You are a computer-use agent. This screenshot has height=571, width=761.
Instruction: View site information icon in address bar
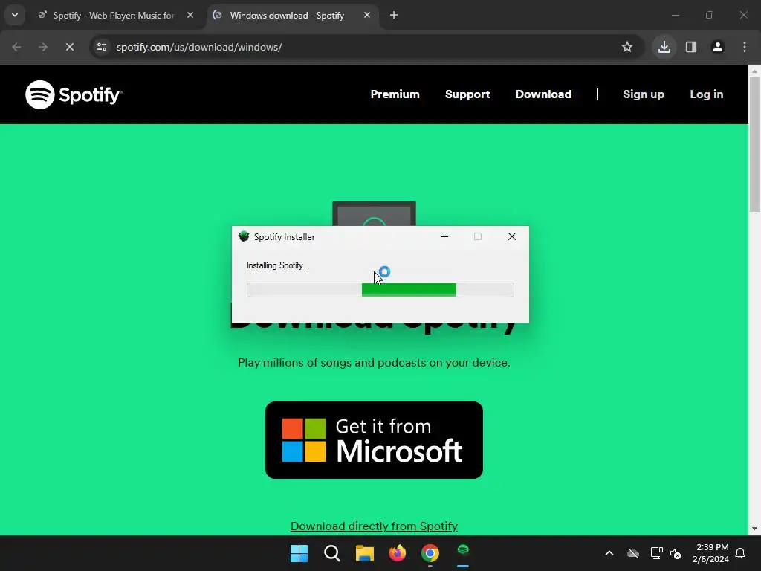point(102,47)
